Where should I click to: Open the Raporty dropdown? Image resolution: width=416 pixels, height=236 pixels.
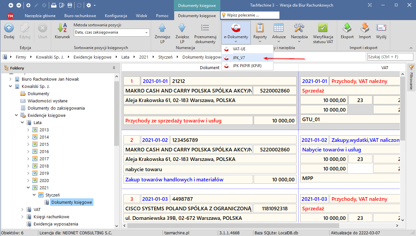[x=260, y=32]
